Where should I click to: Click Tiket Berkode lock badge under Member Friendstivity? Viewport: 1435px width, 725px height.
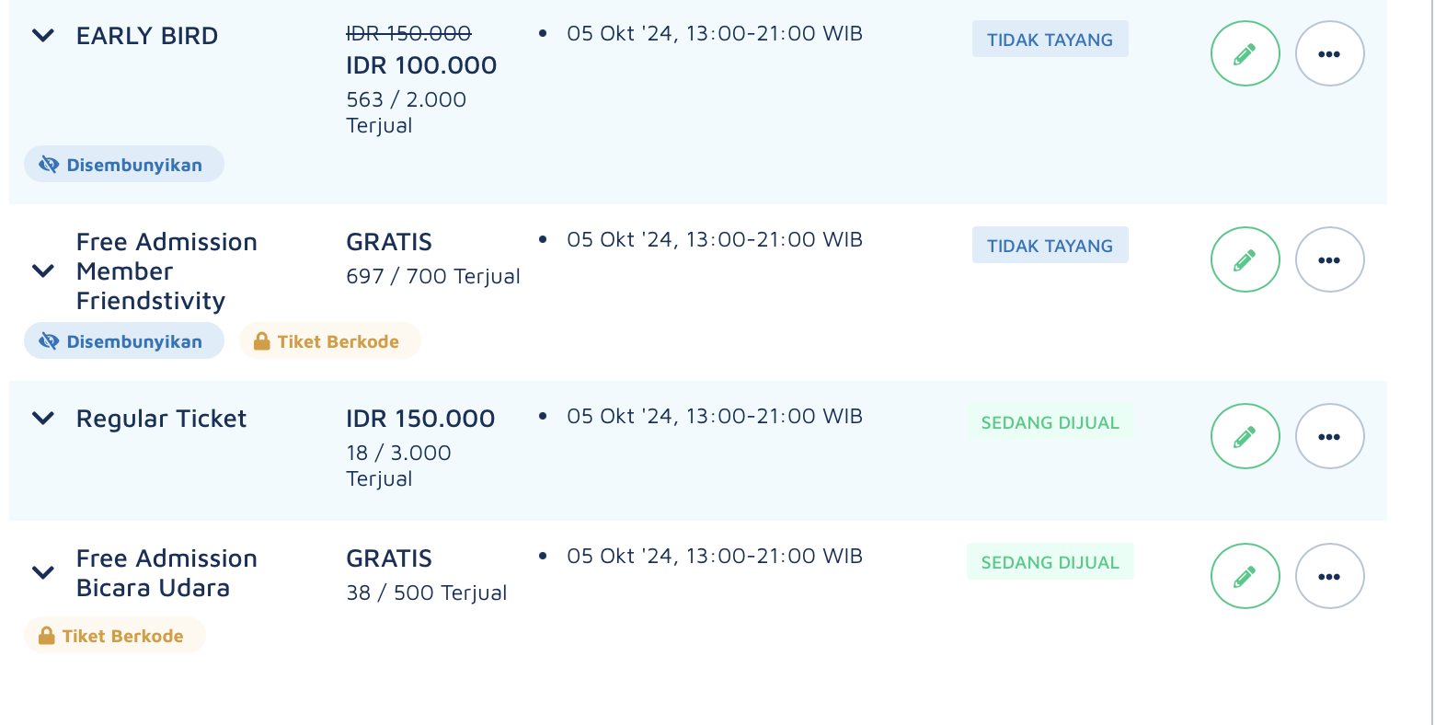point(329,340)
